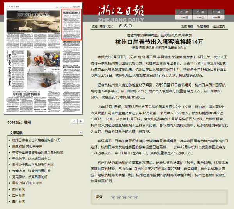Return home via 返回主页

[x=219, y=27]
